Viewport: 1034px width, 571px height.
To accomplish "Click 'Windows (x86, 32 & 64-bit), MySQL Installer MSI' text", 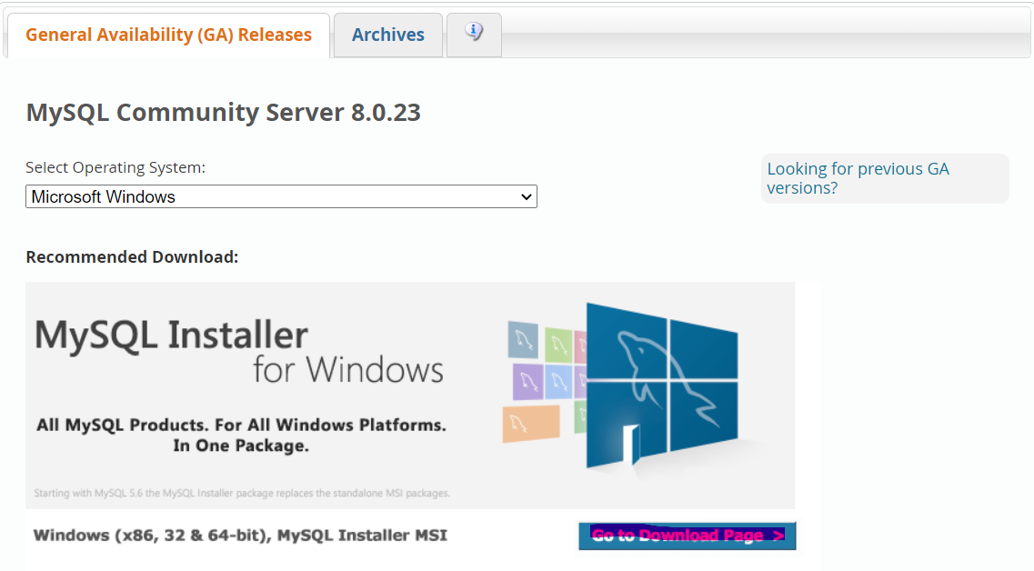I will [240, 535].
